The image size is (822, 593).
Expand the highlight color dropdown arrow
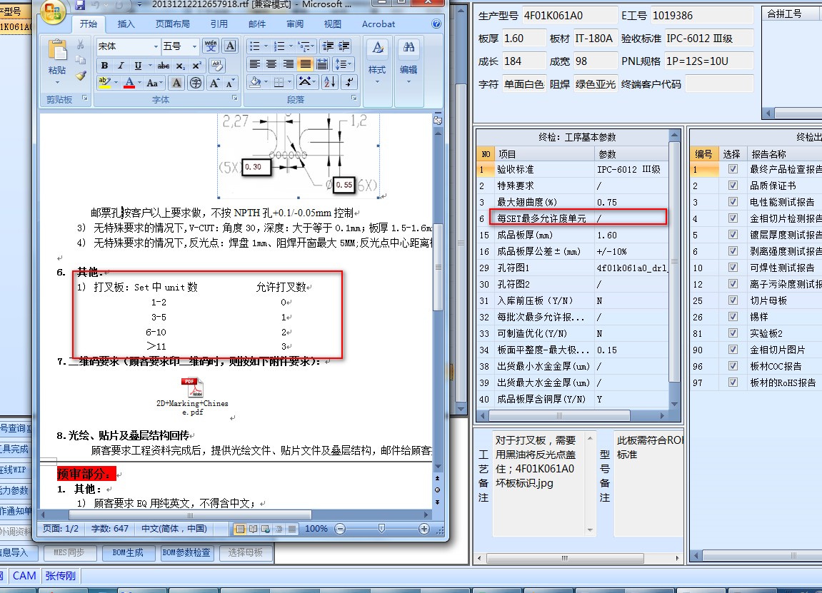[x=115, y=83]
